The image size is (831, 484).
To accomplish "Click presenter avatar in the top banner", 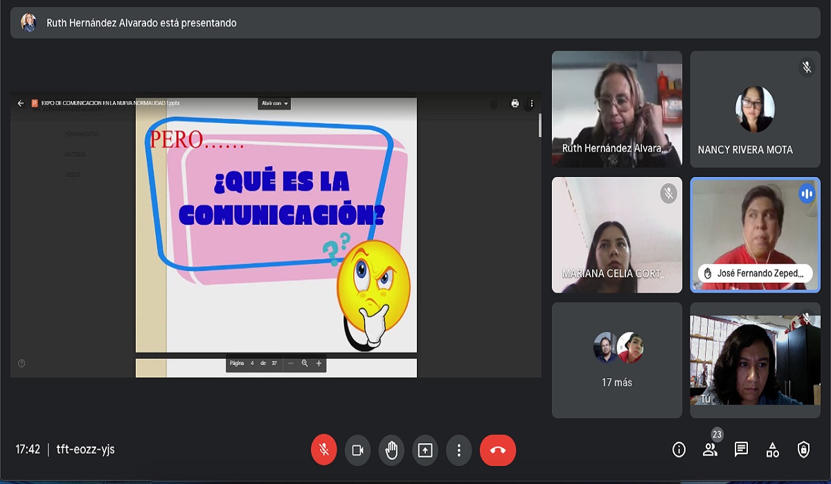I will pyautogui.click(x=28, y=23).
